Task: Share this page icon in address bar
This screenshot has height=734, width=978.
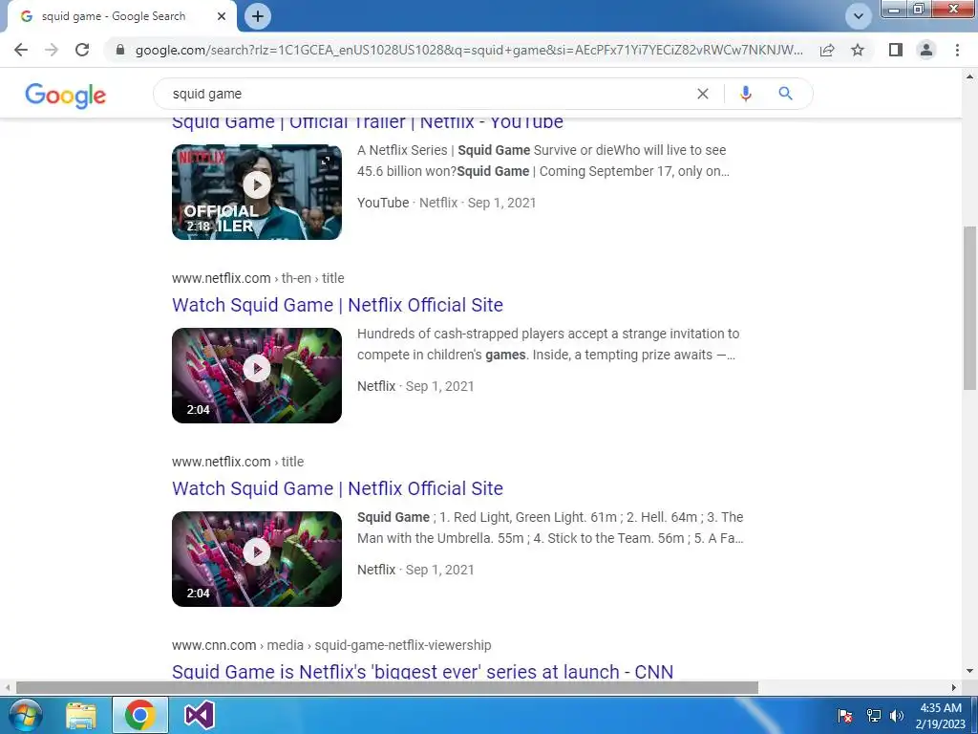Action: (827, 50)
